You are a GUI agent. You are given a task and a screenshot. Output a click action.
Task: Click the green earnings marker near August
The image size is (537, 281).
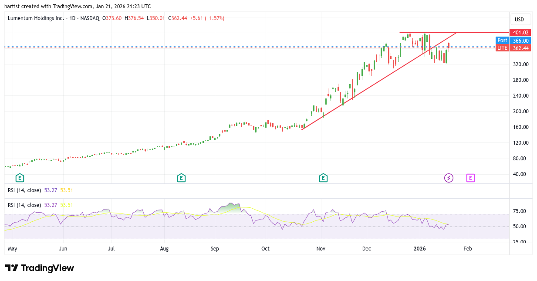[181, 178]
